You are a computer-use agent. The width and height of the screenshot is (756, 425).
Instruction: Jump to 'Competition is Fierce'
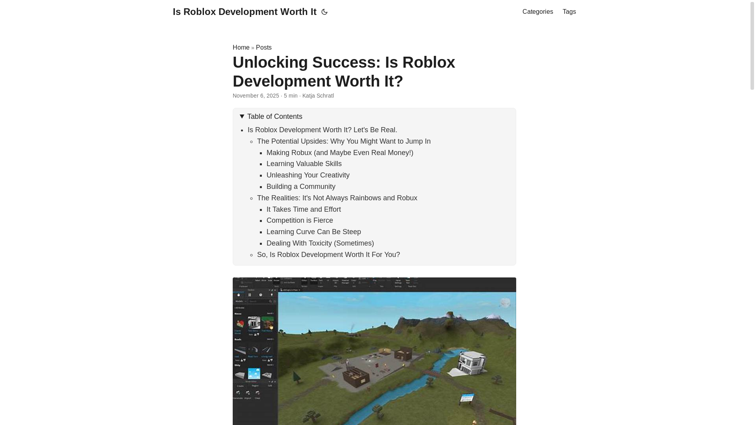coord(300,220)
